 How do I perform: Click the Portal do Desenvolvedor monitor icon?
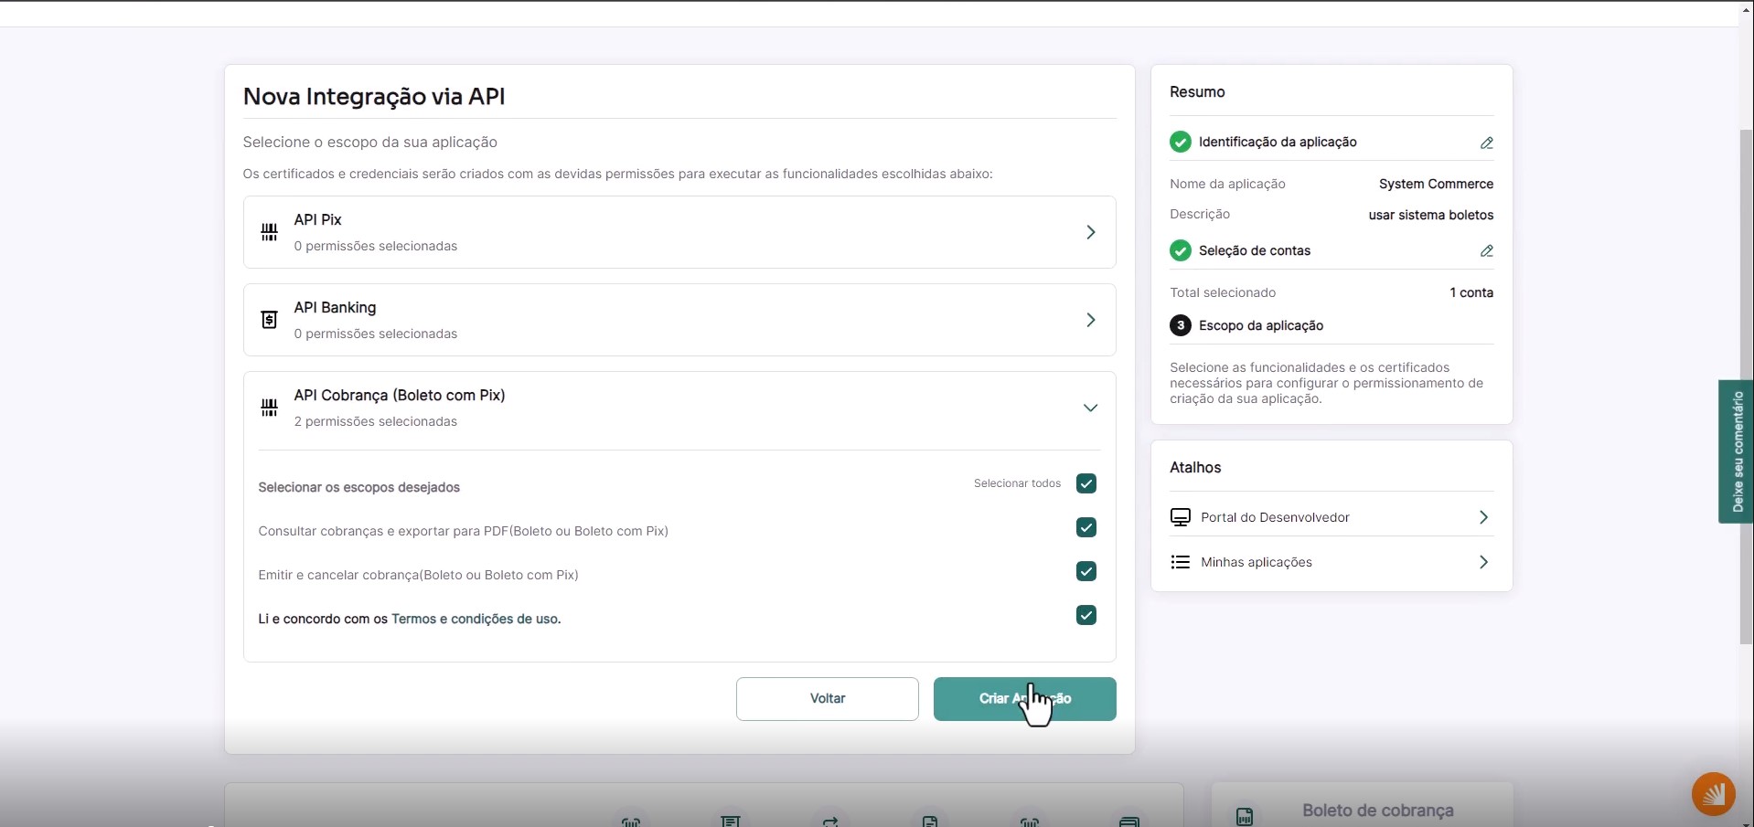tap(1180, 516)
